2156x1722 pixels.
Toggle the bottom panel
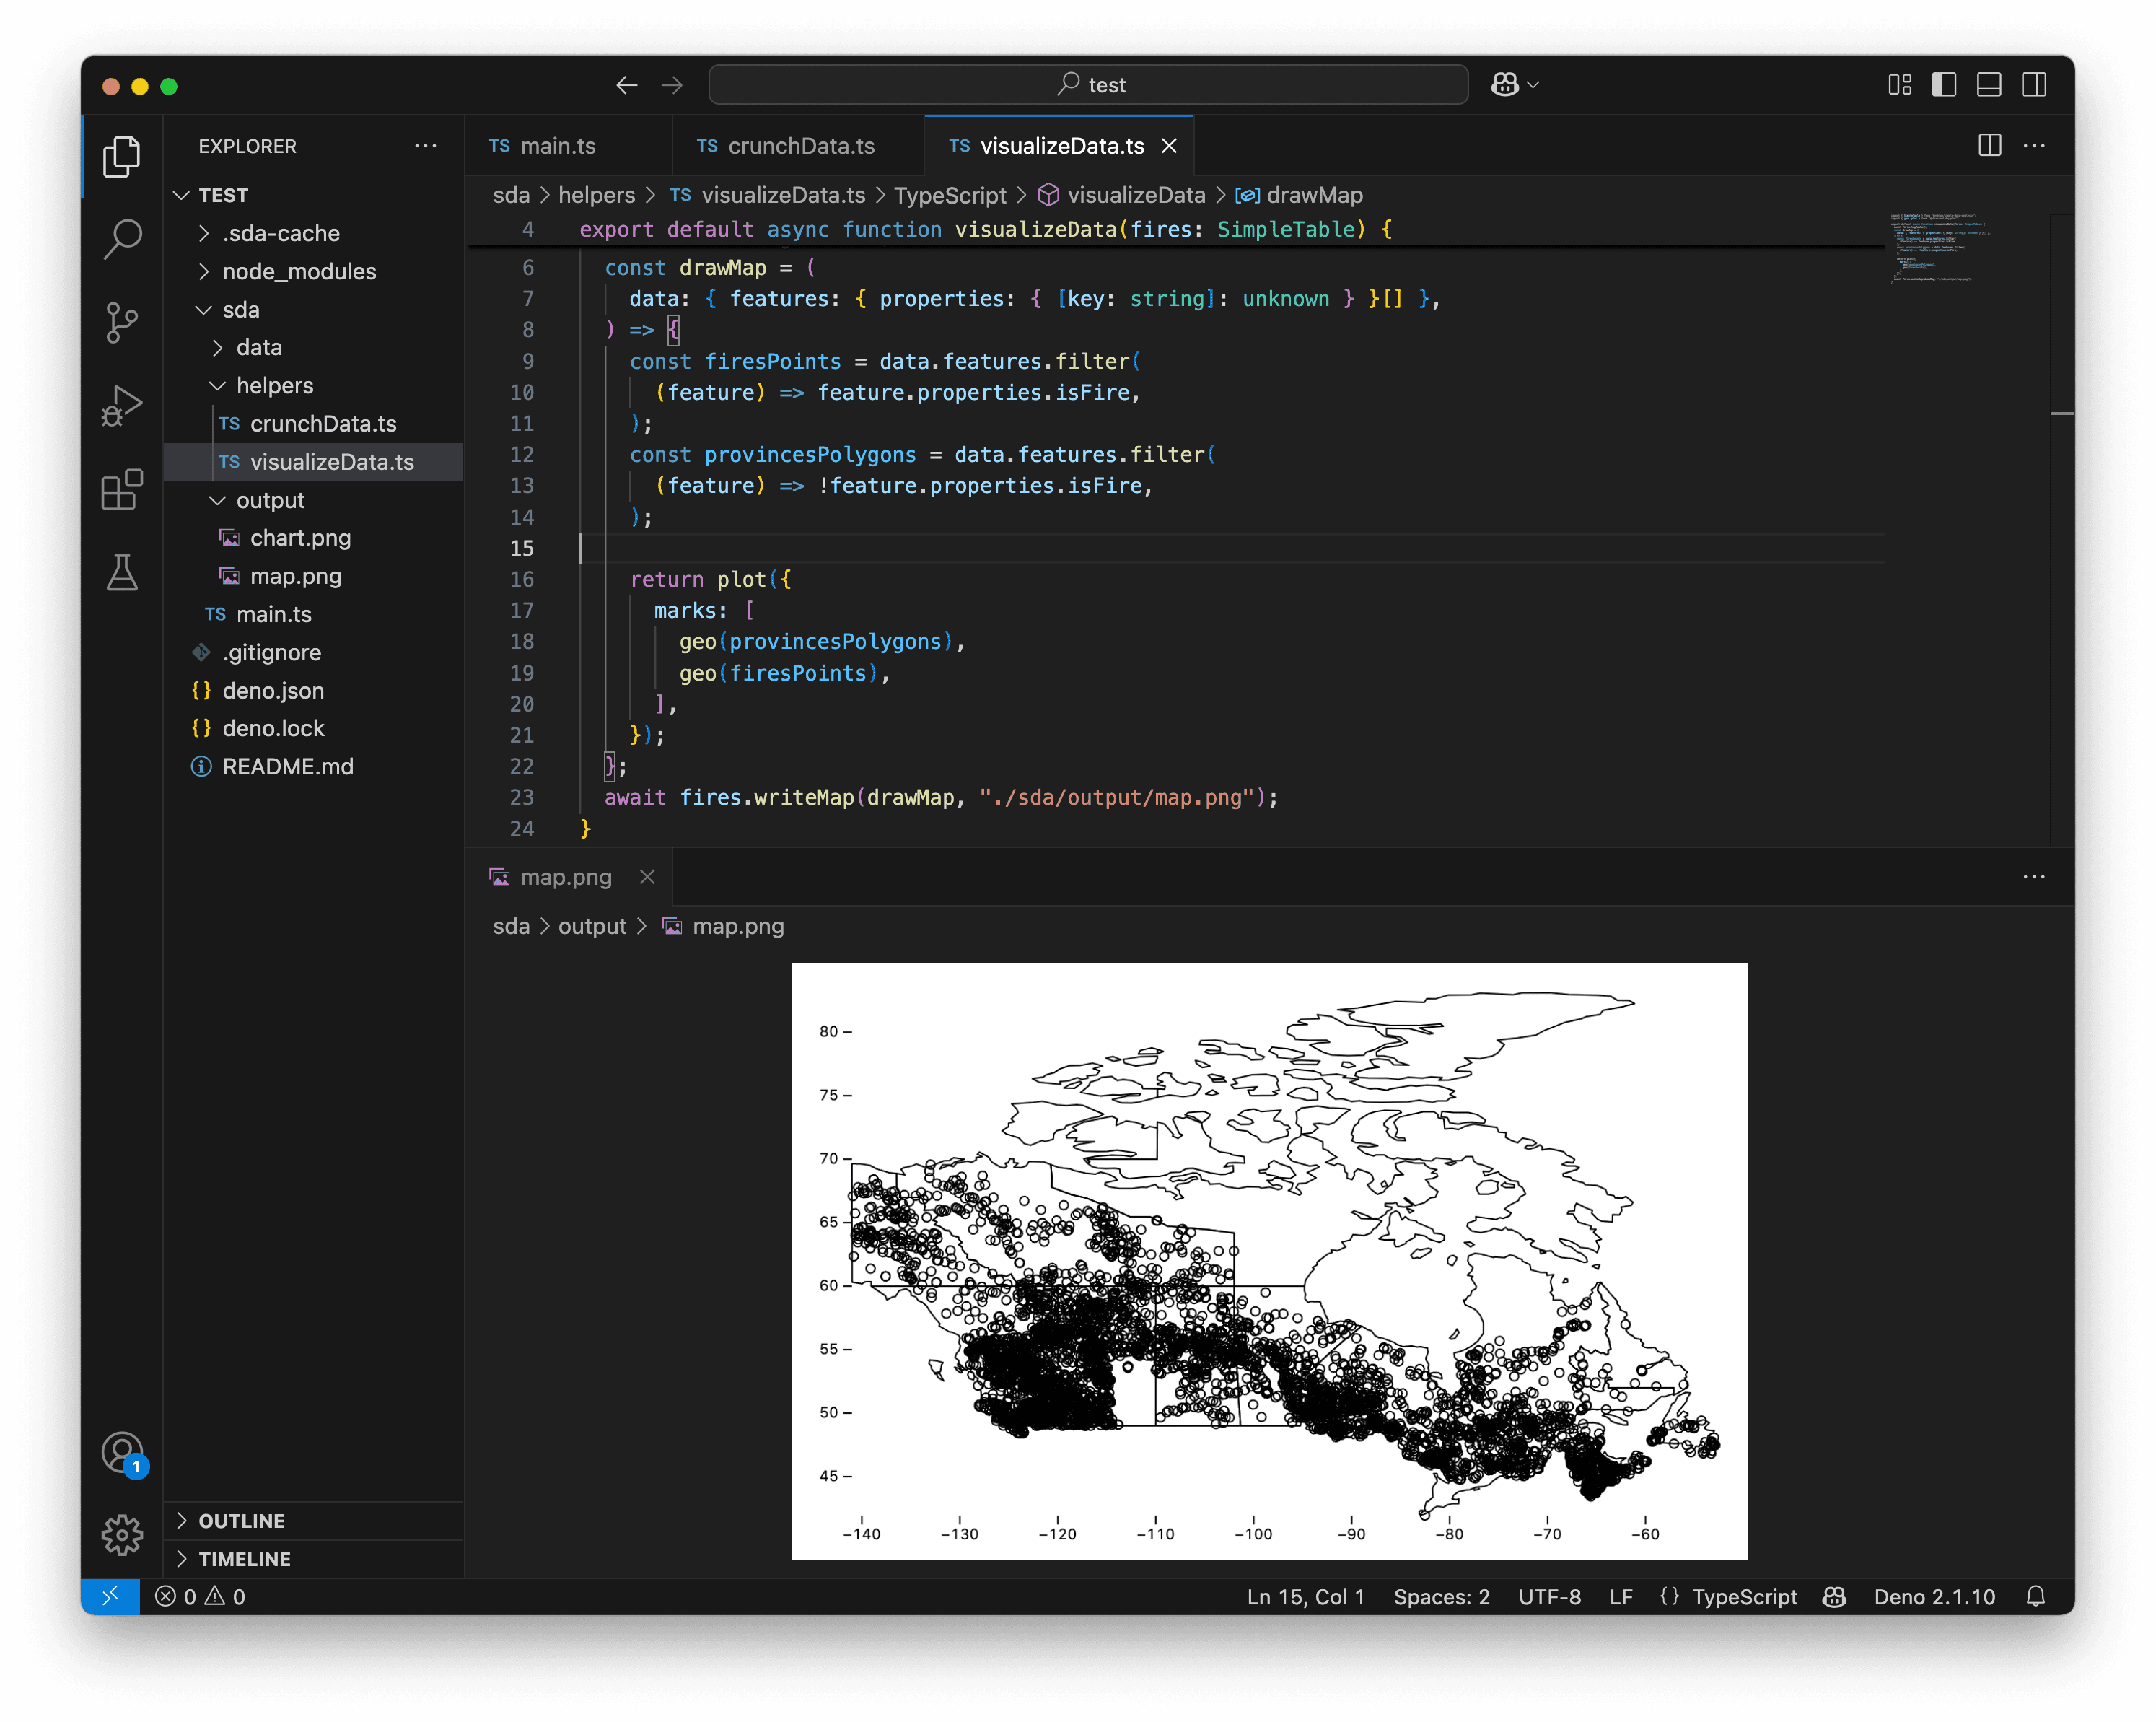1989,85
